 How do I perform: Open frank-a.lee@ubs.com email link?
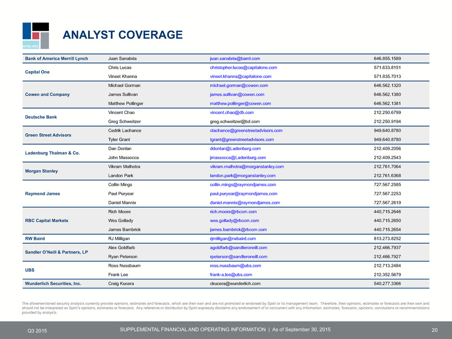tap(231, 275)
